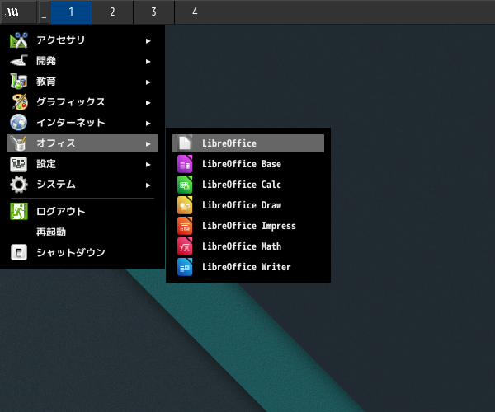495x412 pixels.
Task: Launch LibreOffice Calc from the submenu
Action: click(248, 185)
